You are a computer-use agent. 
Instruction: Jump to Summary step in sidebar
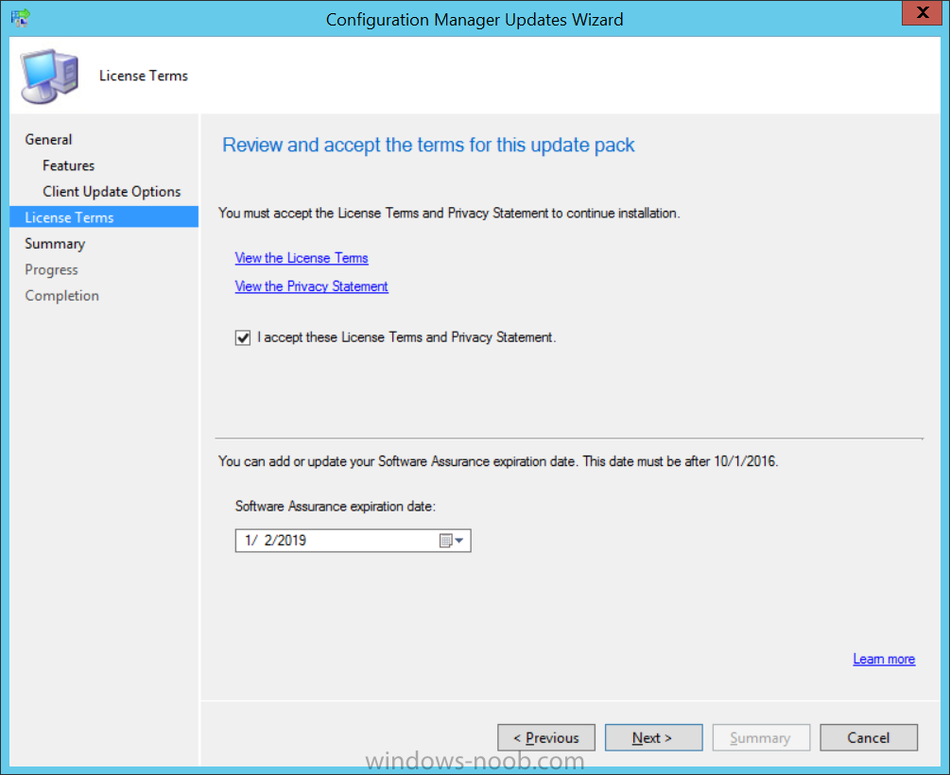[x=55, y=244]
